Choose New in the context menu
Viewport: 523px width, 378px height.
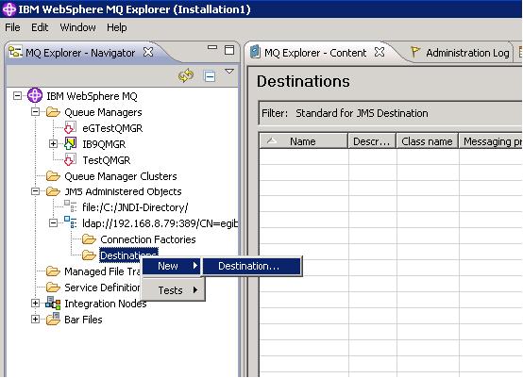172,266
